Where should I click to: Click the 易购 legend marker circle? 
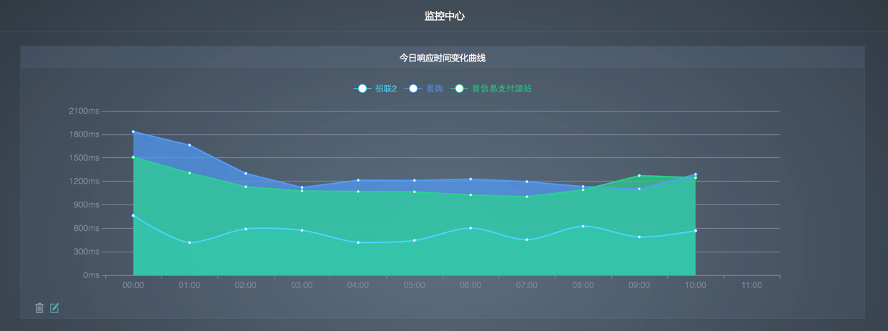413,89
